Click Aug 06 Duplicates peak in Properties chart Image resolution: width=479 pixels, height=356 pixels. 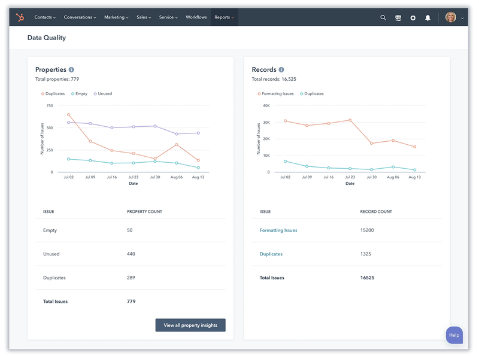[x=177, y=144]
